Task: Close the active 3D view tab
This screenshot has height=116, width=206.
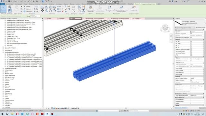Action: 81,19
